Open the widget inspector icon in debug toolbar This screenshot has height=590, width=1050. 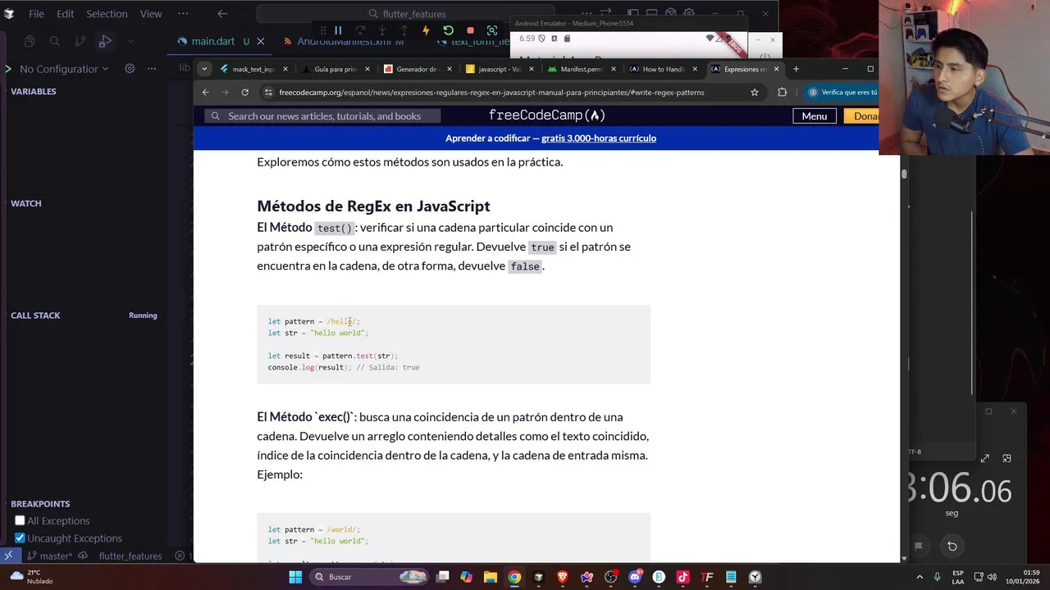[x=492, y=30]
